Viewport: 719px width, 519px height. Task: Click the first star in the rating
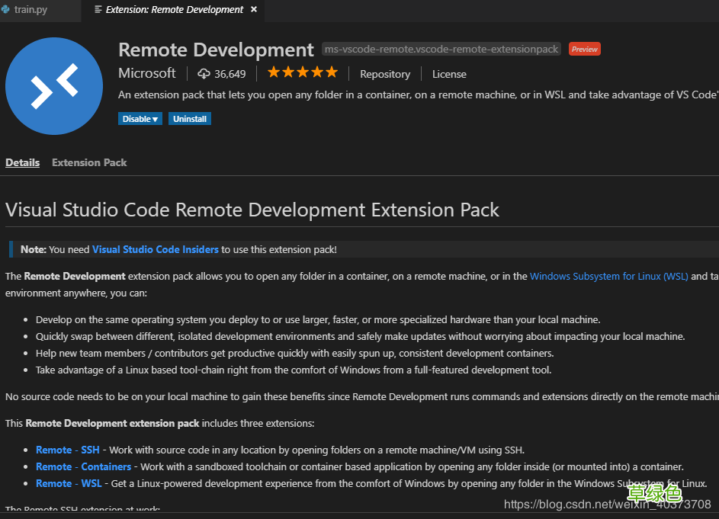(x=272, y=71)
